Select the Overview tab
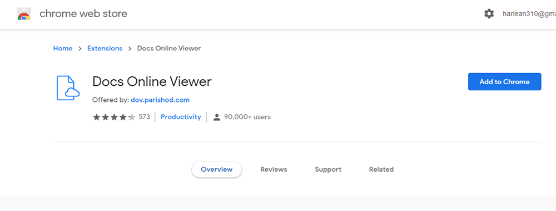Screen dimensions: 556x211 (217, 169)
